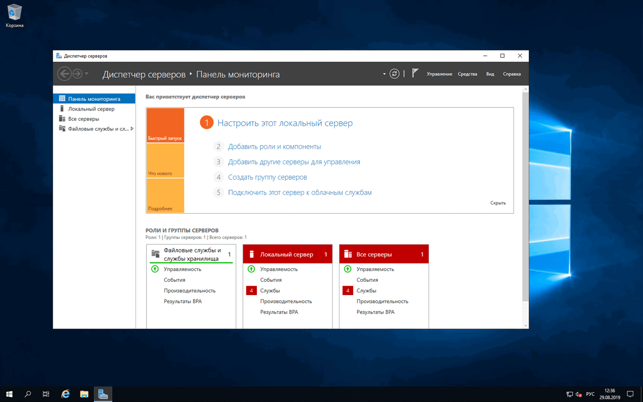Open dropdown arrow left of refresh icon
The image size is (643, 402).
click(384, 74)
